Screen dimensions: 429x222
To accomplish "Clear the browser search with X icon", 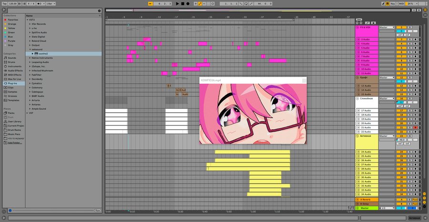I will [99, 10].
